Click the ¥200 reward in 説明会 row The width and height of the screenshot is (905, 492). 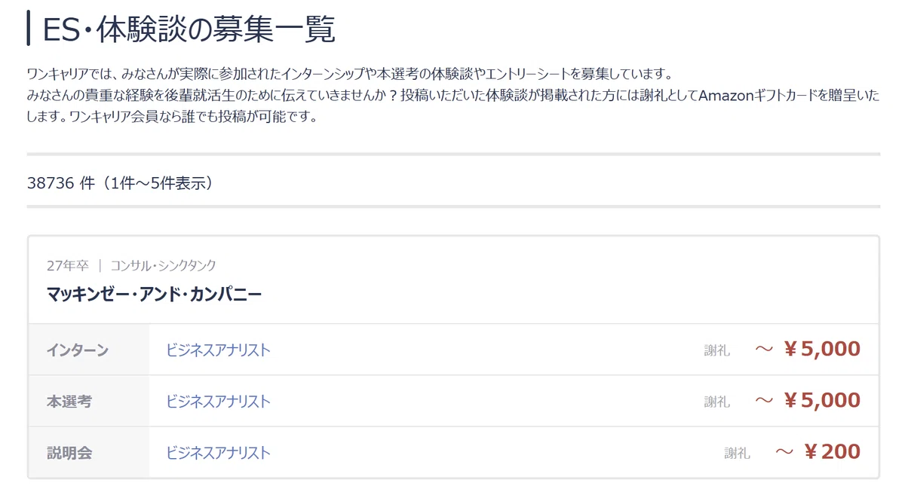click(x=831, y=451)
